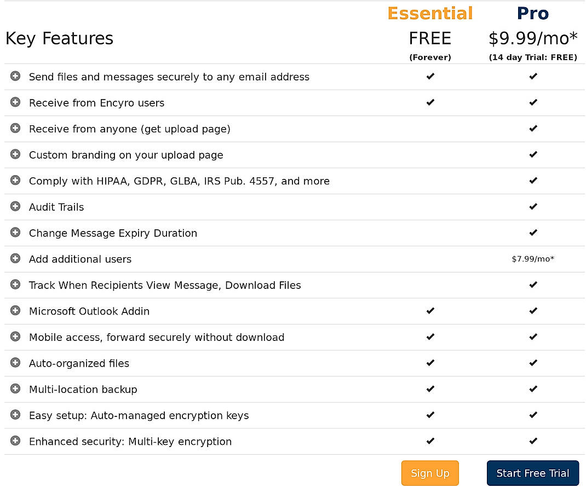Image resolution: width=586 pixels, height=487 pixels.
Task: Toggle the Pro checkmark for Receive from anyone
Action: pyautogui.click(x=533, y=128)
